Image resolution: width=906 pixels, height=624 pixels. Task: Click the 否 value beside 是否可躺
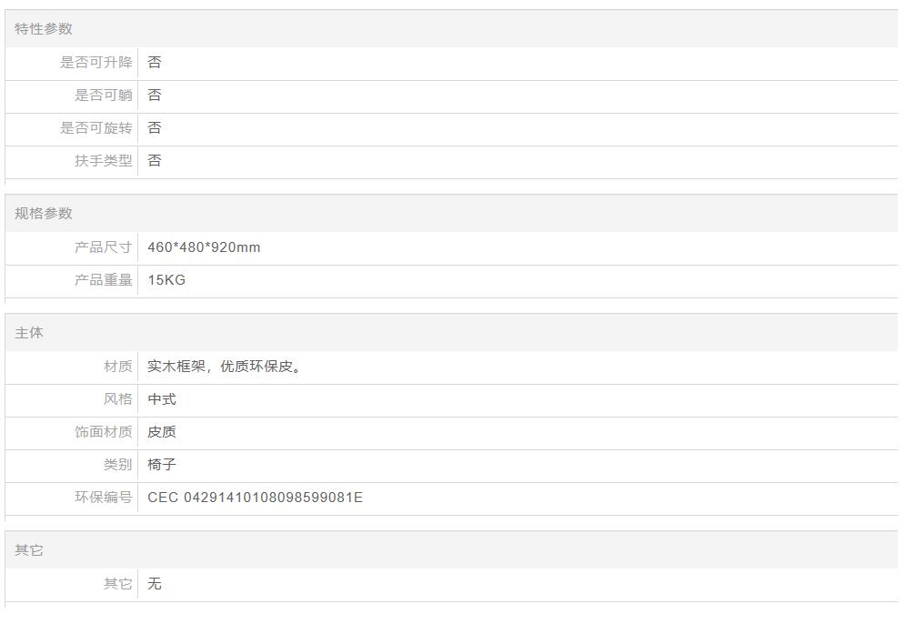pos(155,96)
